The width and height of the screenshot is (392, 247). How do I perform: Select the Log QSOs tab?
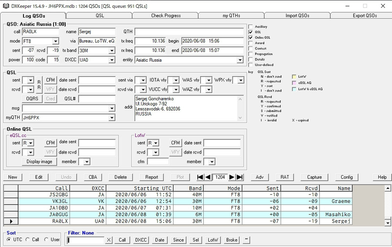tap(34, 16)
